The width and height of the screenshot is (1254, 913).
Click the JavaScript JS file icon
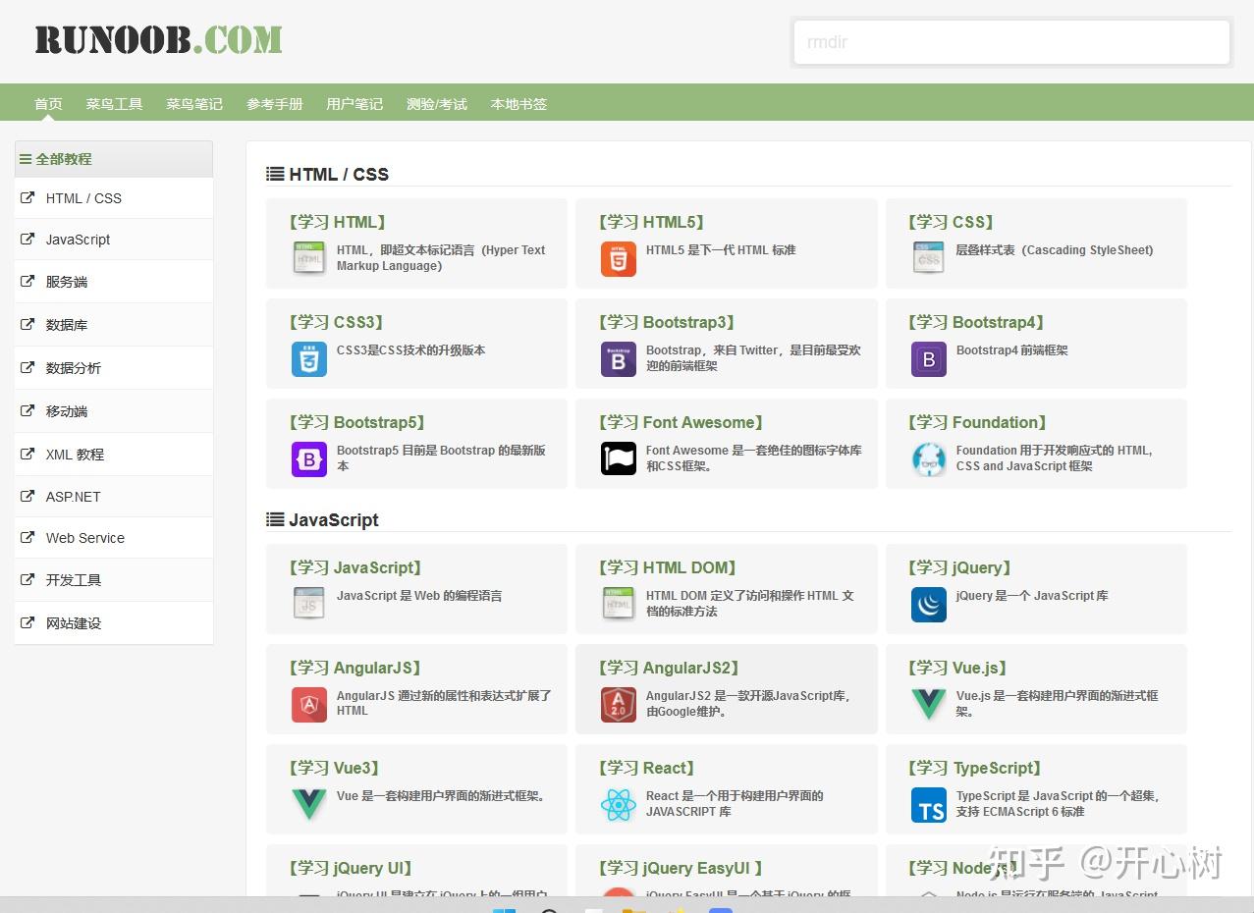pyautogui.click(x=309, y=604)
